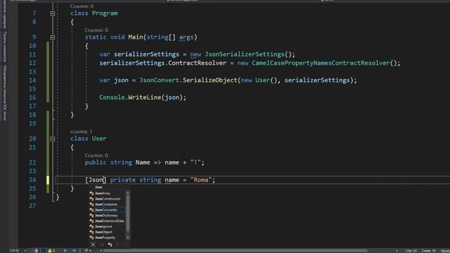Collapse the Main method block
The image size is (450, 253).
53,37
